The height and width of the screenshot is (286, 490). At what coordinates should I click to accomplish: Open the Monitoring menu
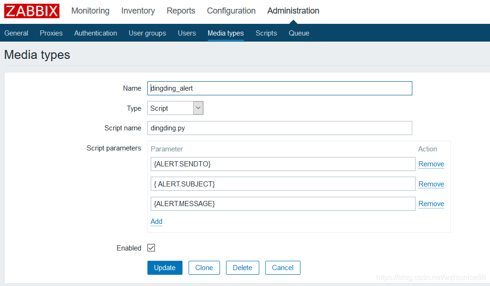point(90,11)
